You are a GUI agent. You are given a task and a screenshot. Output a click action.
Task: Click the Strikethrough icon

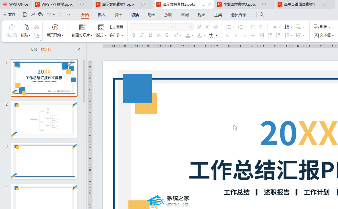[x=159, y=35]
